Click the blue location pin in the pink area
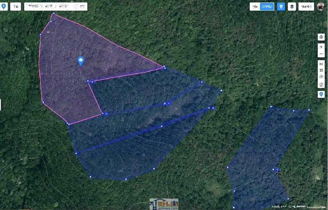328x210 pixels. click(81, 61)
